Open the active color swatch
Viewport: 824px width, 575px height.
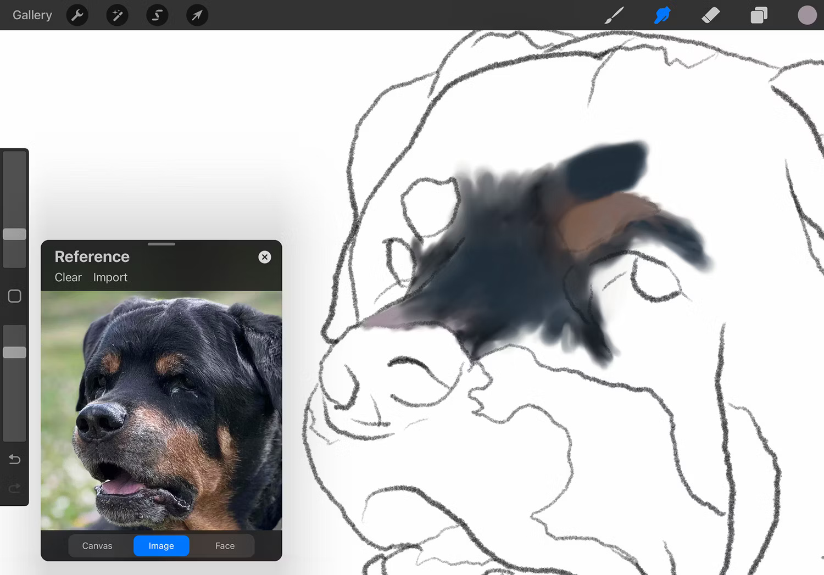806,15
